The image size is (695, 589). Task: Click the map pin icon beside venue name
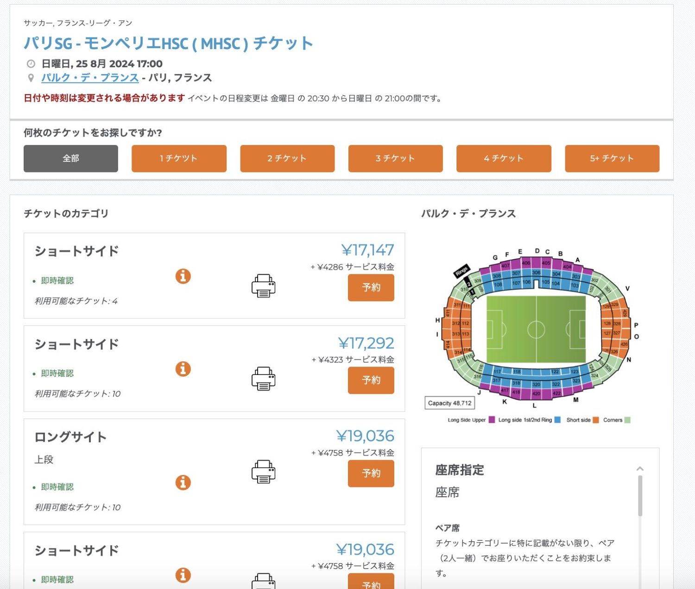[31, 78]
